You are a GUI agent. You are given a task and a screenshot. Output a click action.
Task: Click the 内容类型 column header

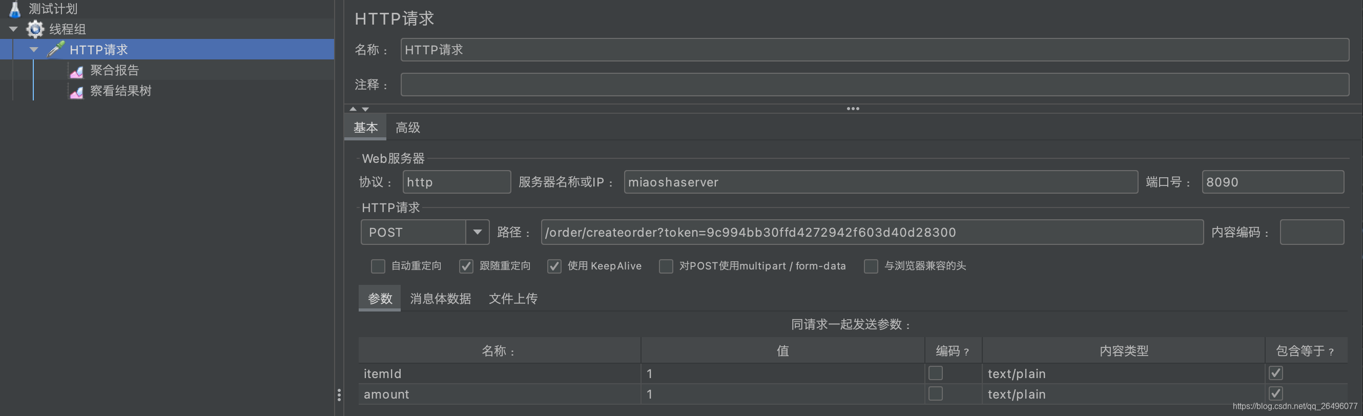[1123, 351]
